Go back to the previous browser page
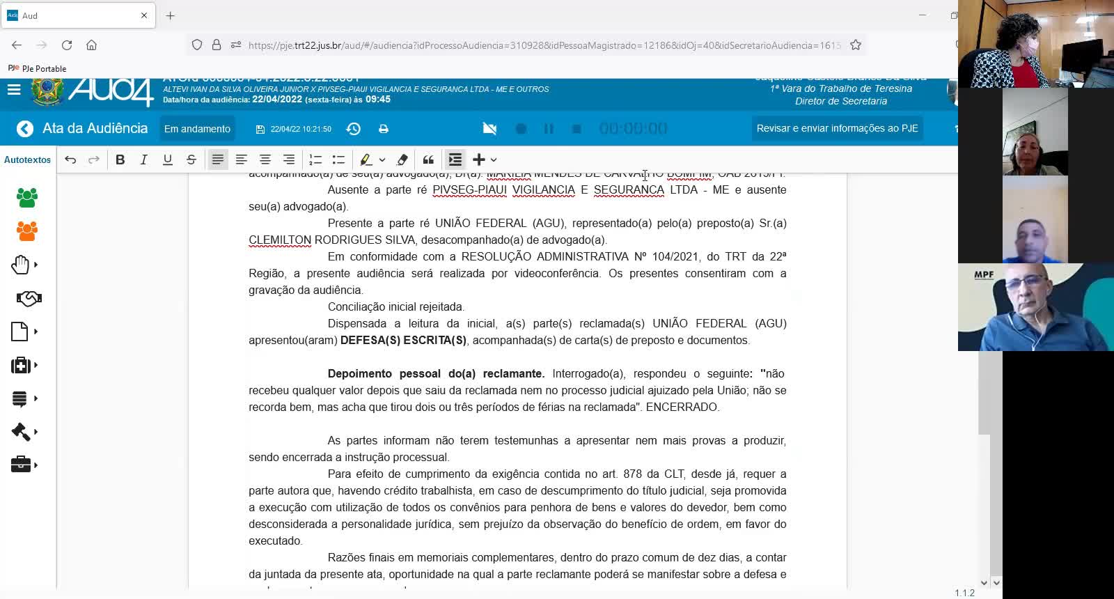The height and width of the screenshot is (599, 1114). (17, 45)
